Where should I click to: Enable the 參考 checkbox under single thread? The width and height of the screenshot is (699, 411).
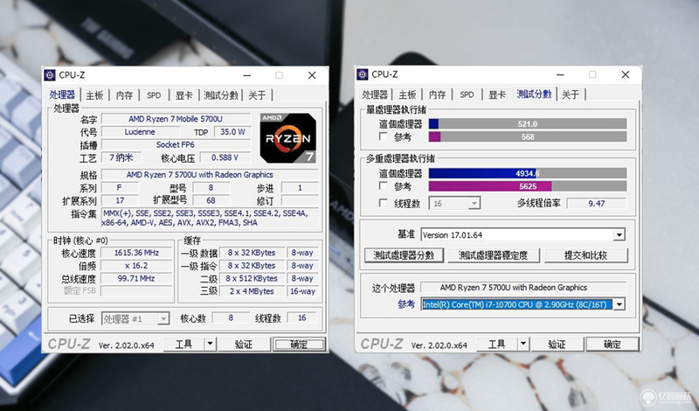tap(383, 136)
